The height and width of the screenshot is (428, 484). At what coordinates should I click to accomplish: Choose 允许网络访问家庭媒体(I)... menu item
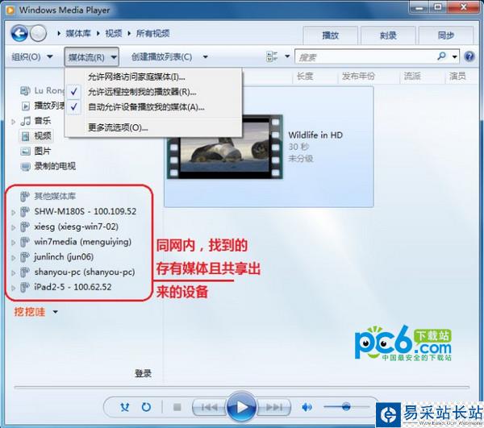point(153,77)
